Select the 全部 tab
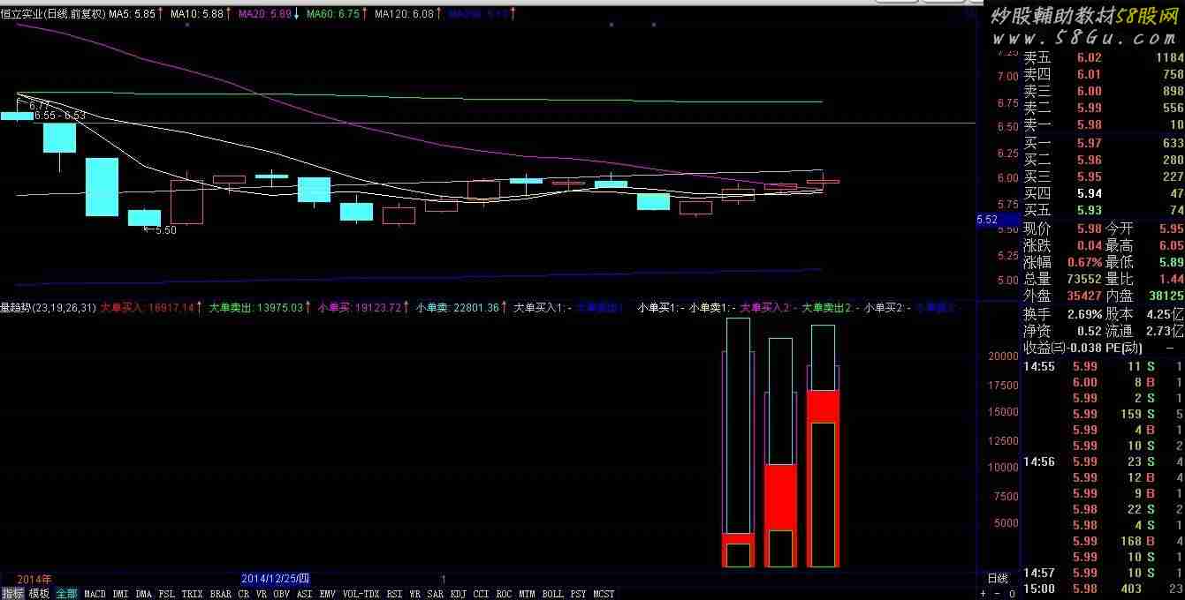Screen dimensions: 1185x600 coord(66,594)
